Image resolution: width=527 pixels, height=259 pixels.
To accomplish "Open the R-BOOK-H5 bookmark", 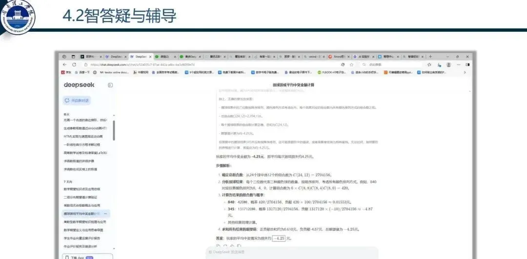I will click(331, 72).
